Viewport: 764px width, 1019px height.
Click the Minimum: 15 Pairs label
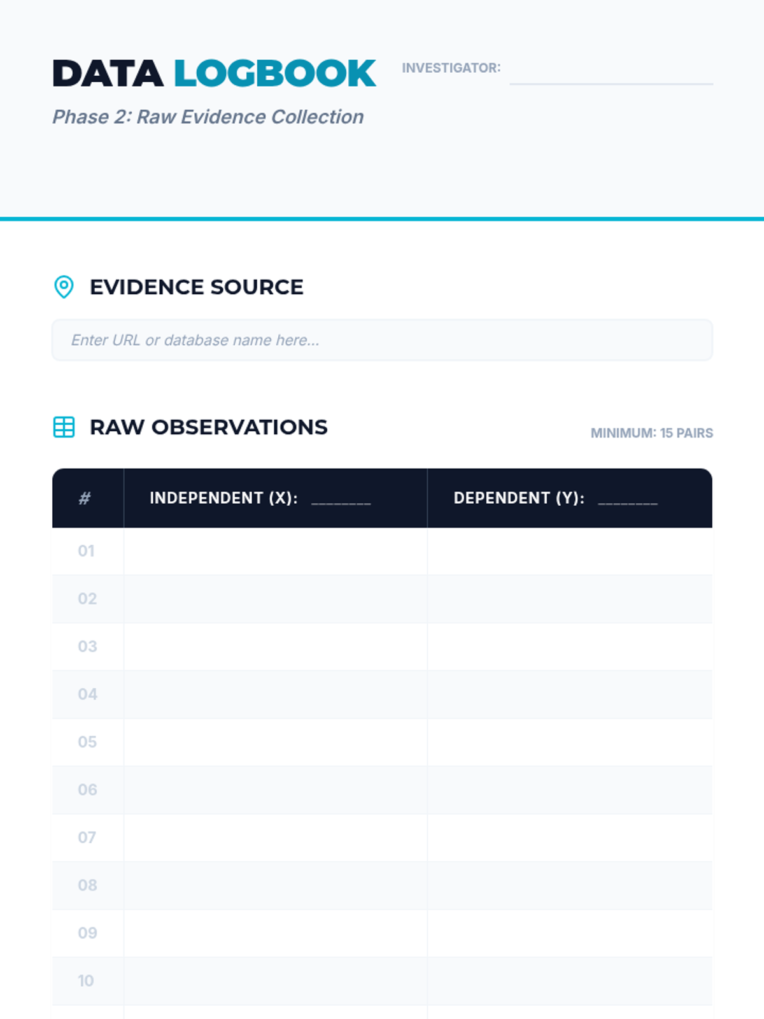[x=651, y=433]
